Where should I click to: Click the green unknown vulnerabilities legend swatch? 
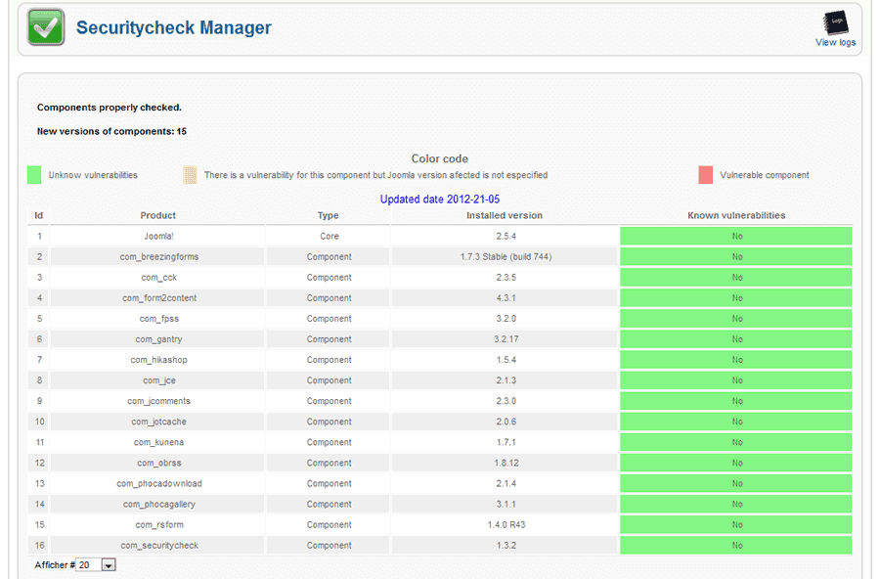[34, 175]
